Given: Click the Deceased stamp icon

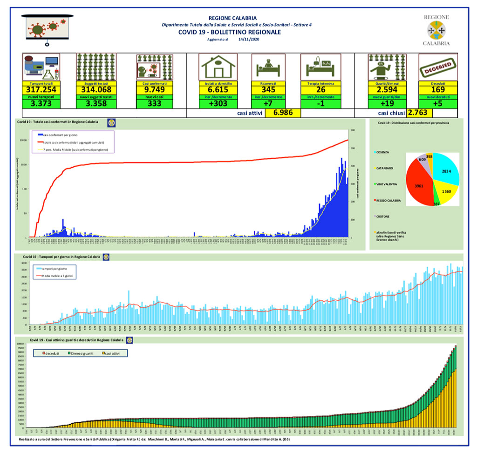Looking at the screenshot, I should 438,67.
